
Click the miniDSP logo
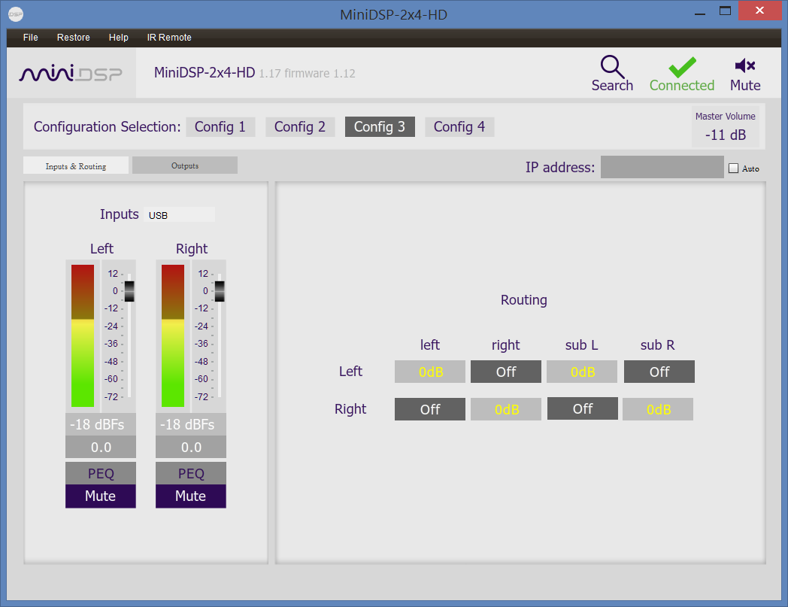[71, 74]
